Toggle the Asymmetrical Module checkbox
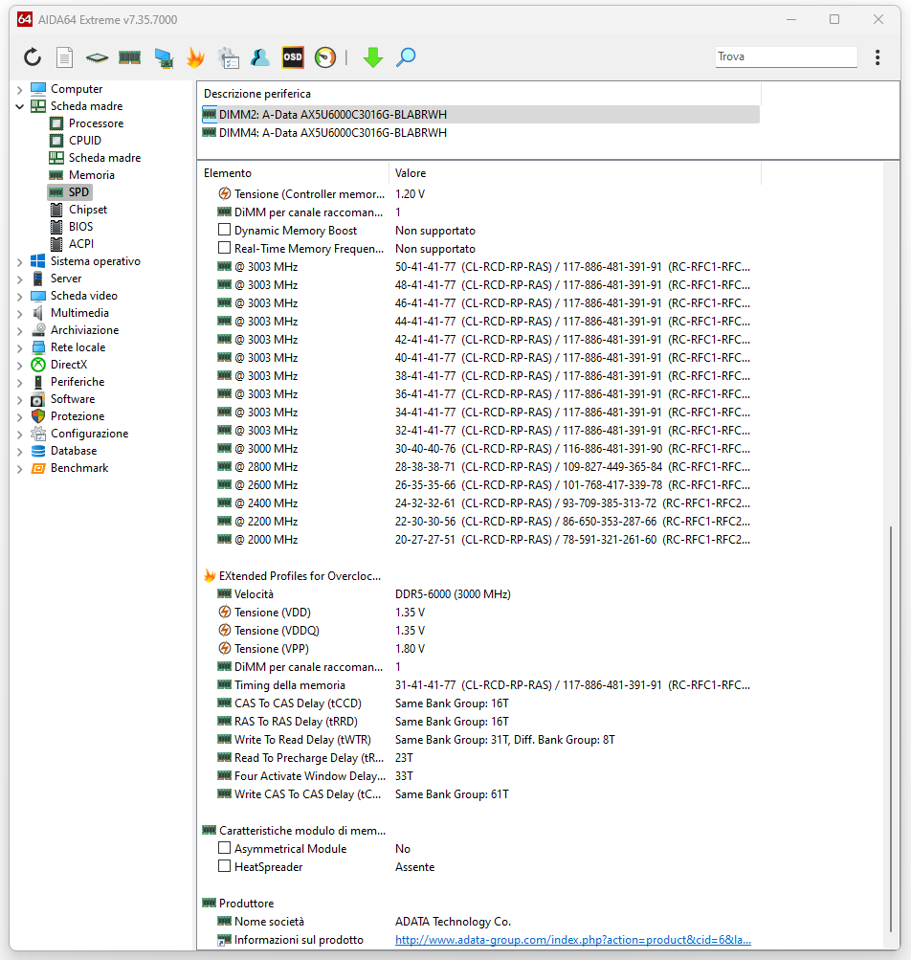The height and width of the screenshot is (960, 911). [x=225, y=849]
